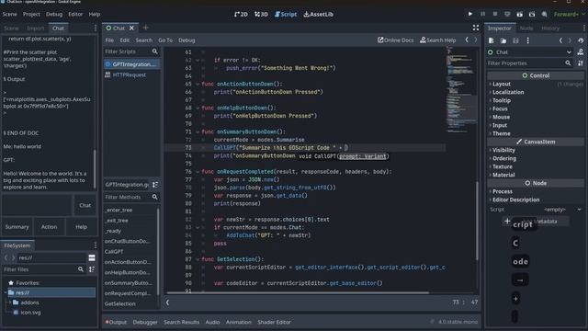Play the current scene via clapper icon

(519, 15)
